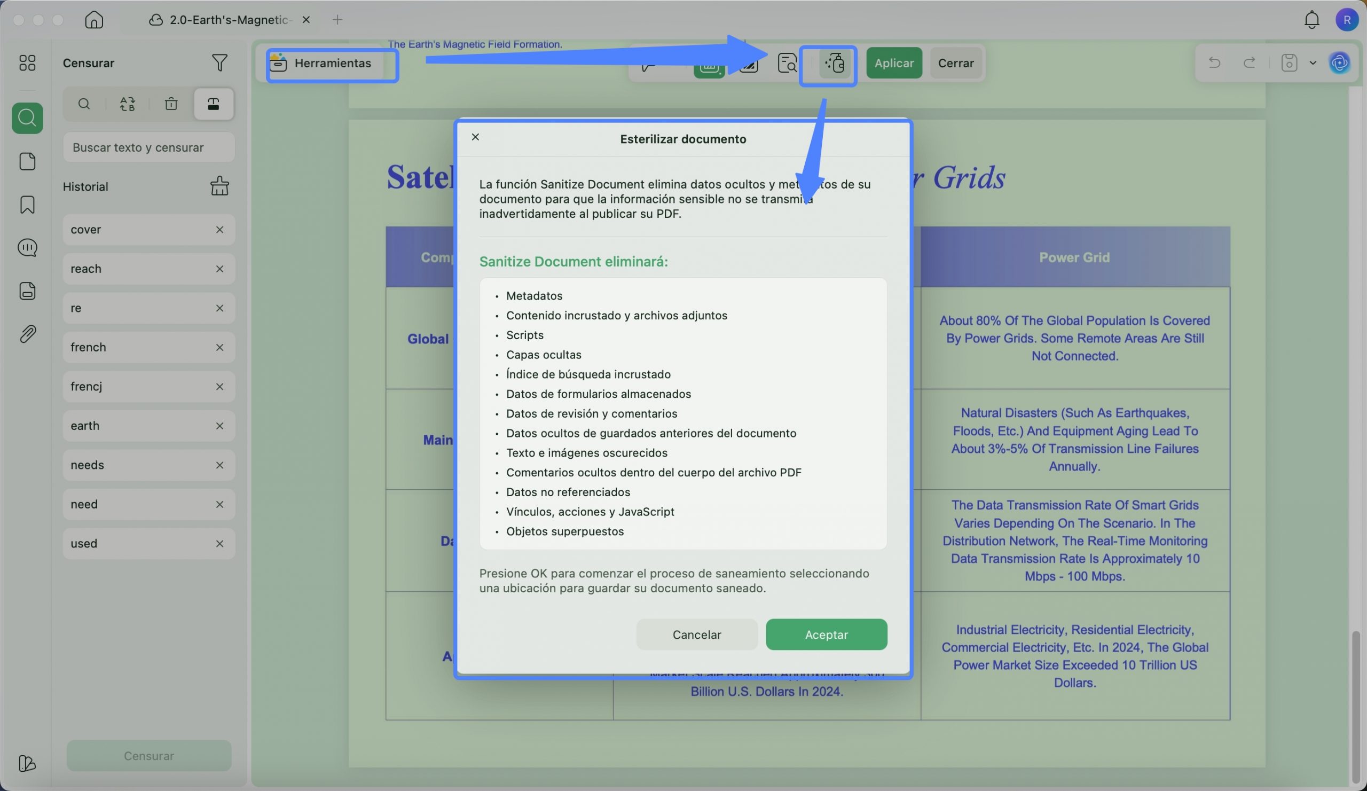Select the magnifier search mode in Censurar panel

[x=84, y=104]
